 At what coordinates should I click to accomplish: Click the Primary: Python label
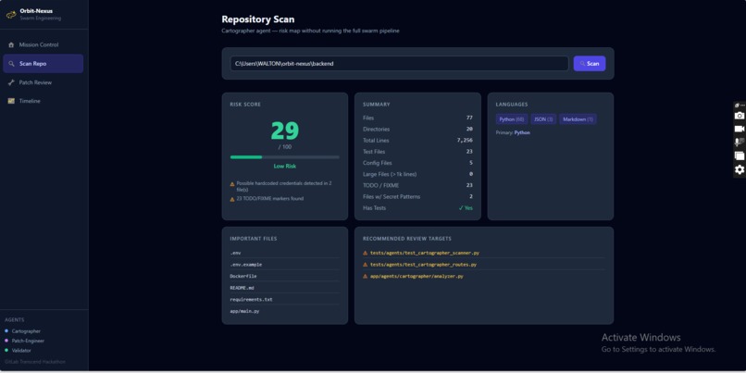tap(513, 132)
